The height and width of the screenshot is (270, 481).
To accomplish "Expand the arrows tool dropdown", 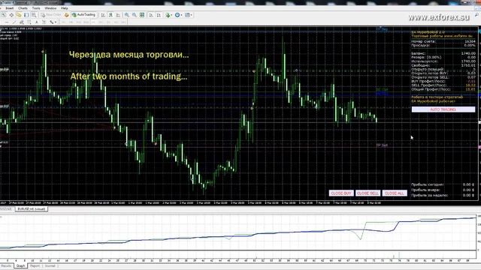I will click(x=56, y=22).
